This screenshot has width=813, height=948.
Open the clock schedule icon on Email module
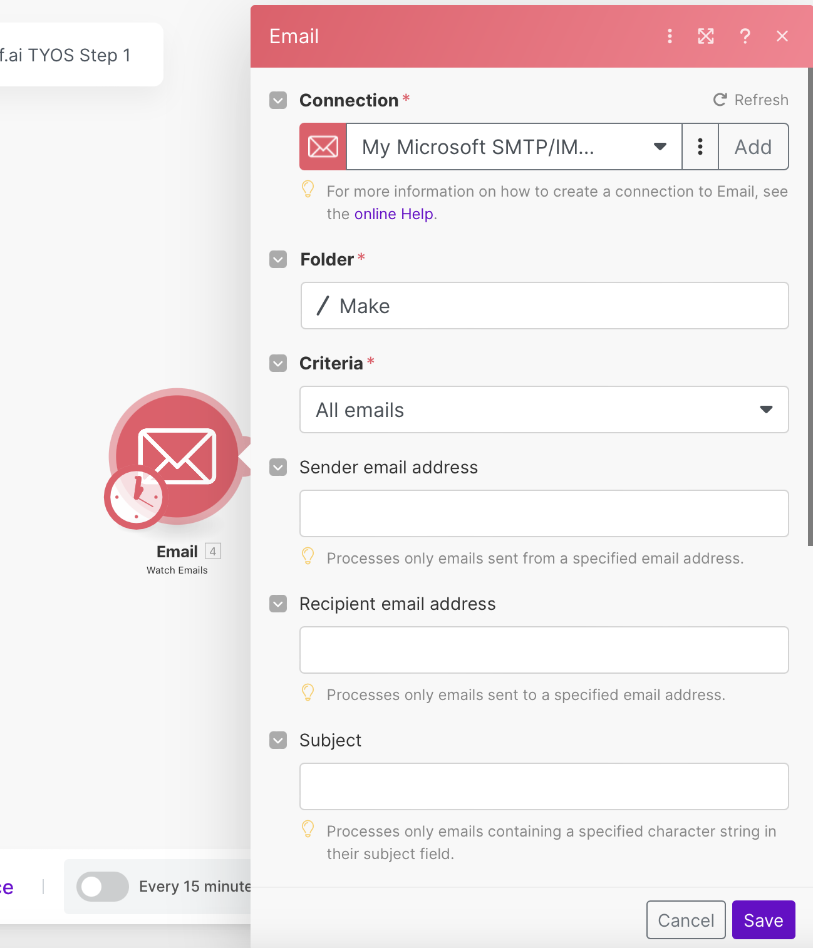click(x=136, y=498)
